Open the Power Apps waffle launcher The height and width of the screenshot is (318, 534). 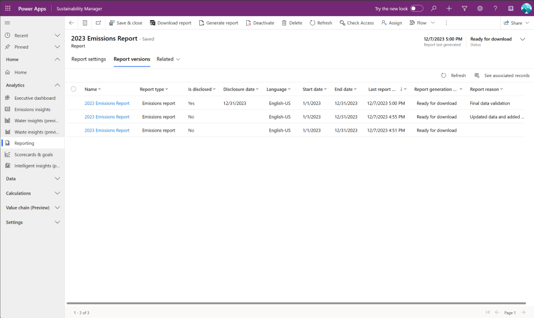click(8, 8)
